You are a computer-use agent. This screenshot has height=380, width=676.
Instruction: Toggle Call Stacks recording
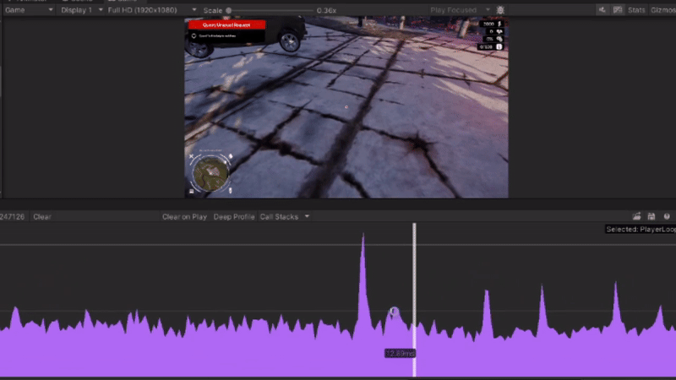279,217
